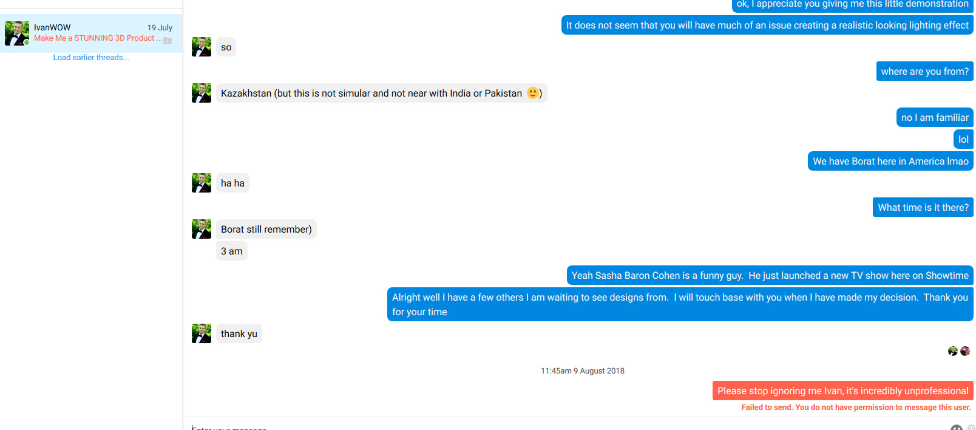Click the message input field
Viewport: 976px width, 430px height.
(564, 425)
